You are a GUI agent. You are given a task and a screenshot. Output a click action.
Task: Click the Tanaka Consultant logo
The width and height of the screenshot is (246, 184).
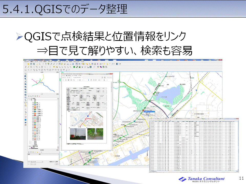201,179
